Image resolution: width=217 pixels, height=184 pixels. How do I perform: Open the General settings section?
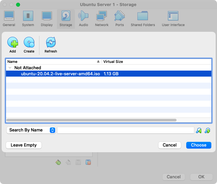9,18
